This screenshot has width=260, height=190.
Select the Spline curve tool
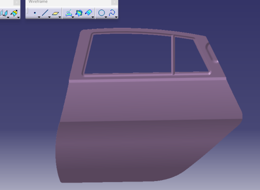(x=112, y=13)
